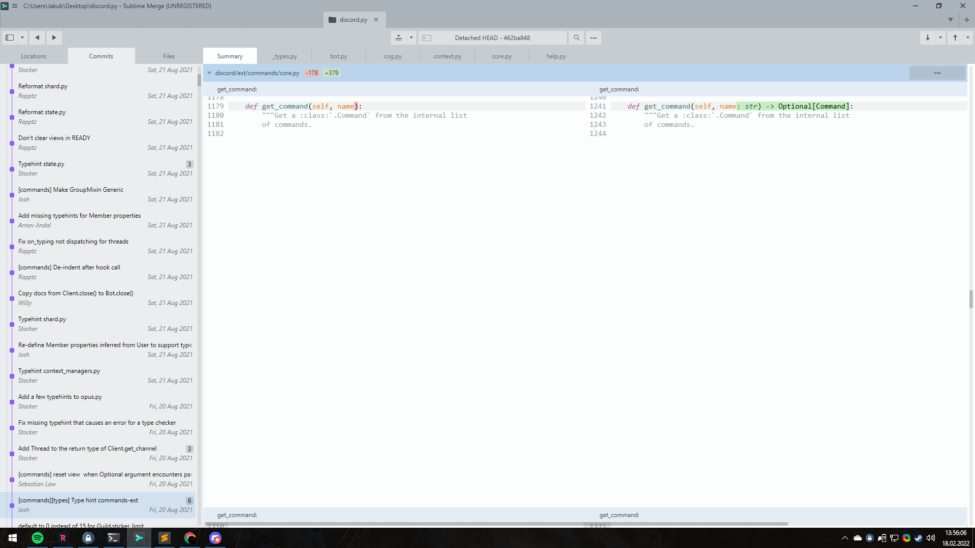Click the pull down-arrow icon

[x=928, y=38]
